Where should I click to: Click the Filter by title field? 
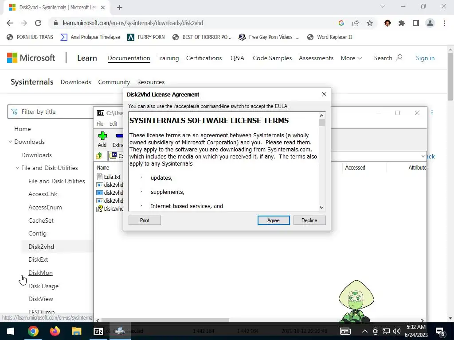coord(51,112)
